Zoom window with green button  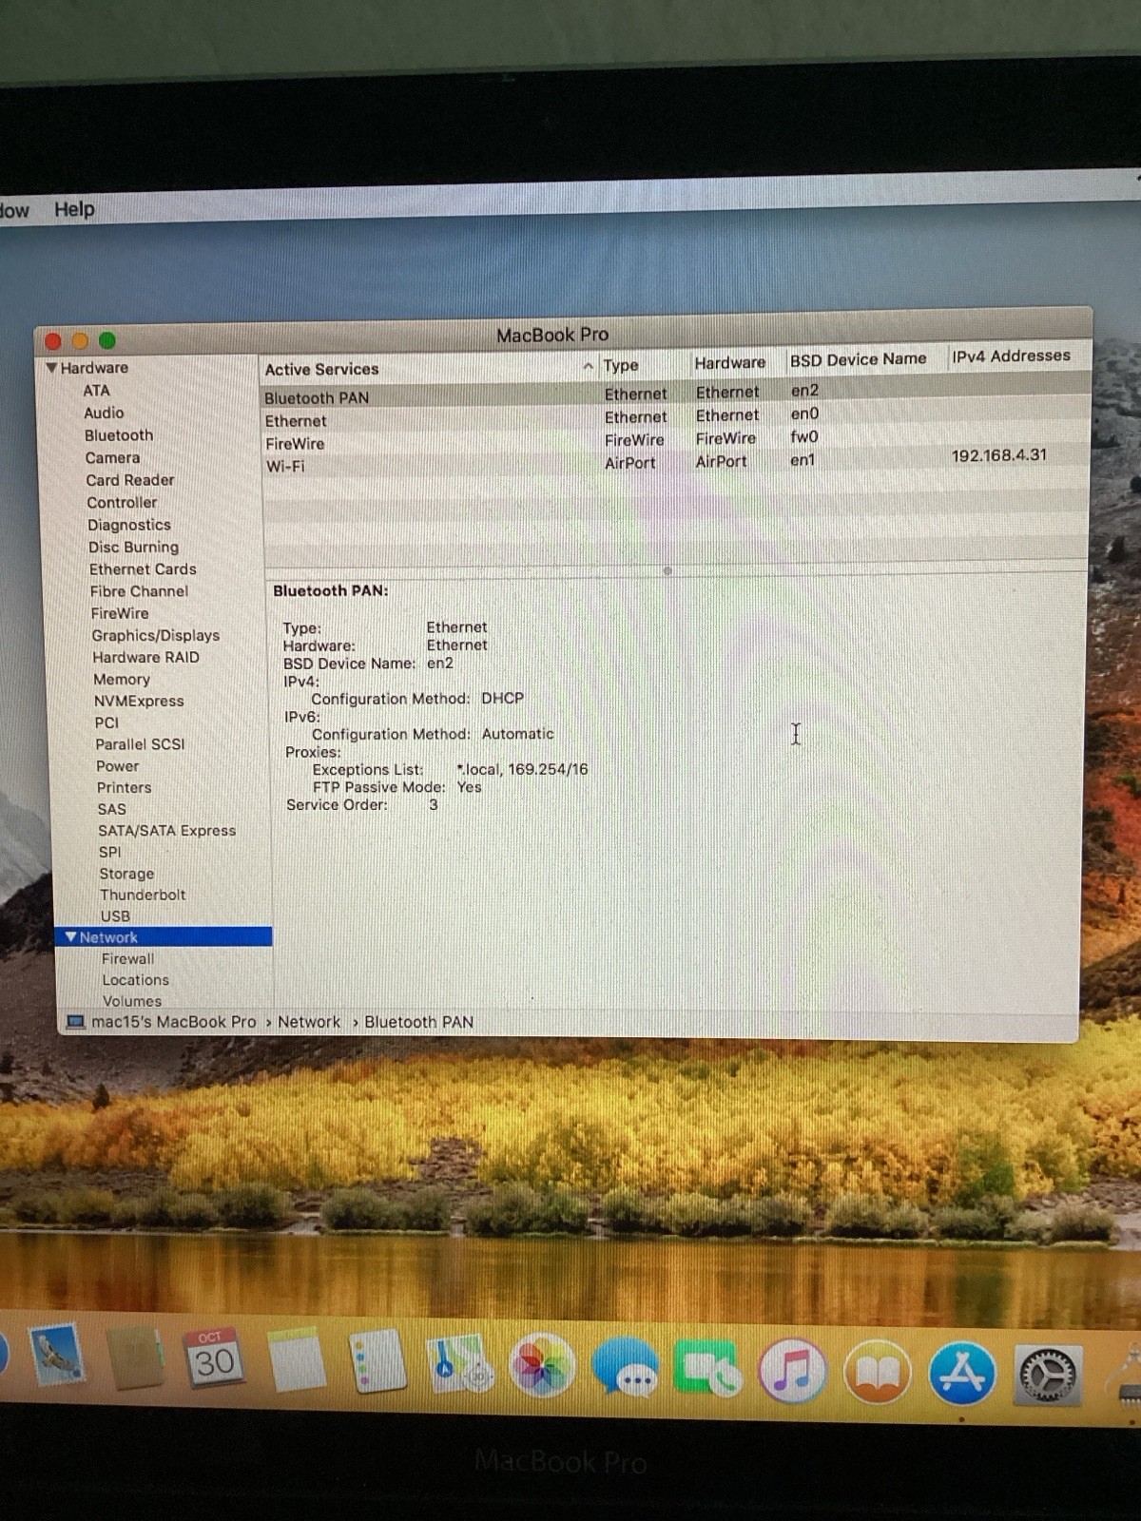coord(106,339)
